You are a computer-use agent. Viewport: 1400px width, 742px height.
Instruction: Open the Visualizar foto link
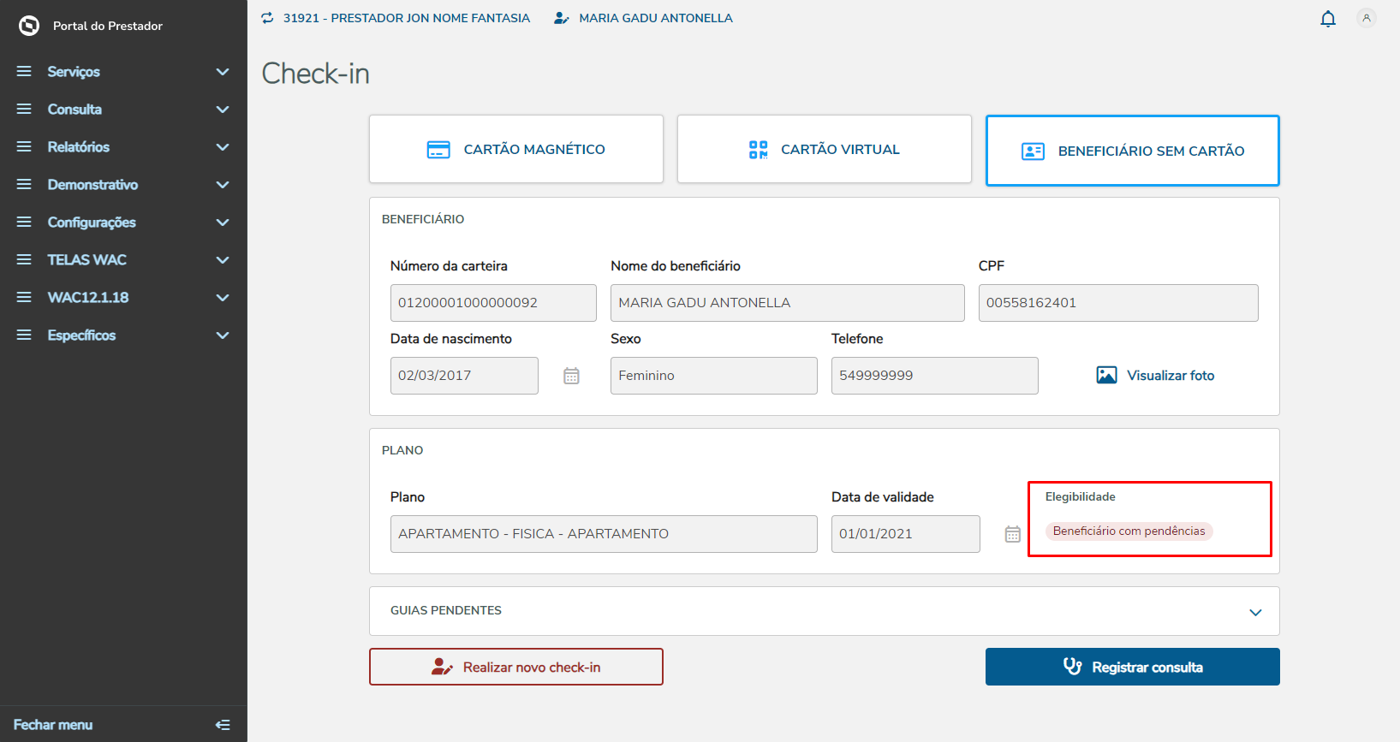(1155, 376)
